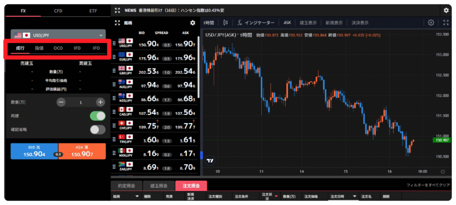The height and width of the screenshot is (205, 456).
Task: Switch to the CFD tab
Action: coord(58,10)
